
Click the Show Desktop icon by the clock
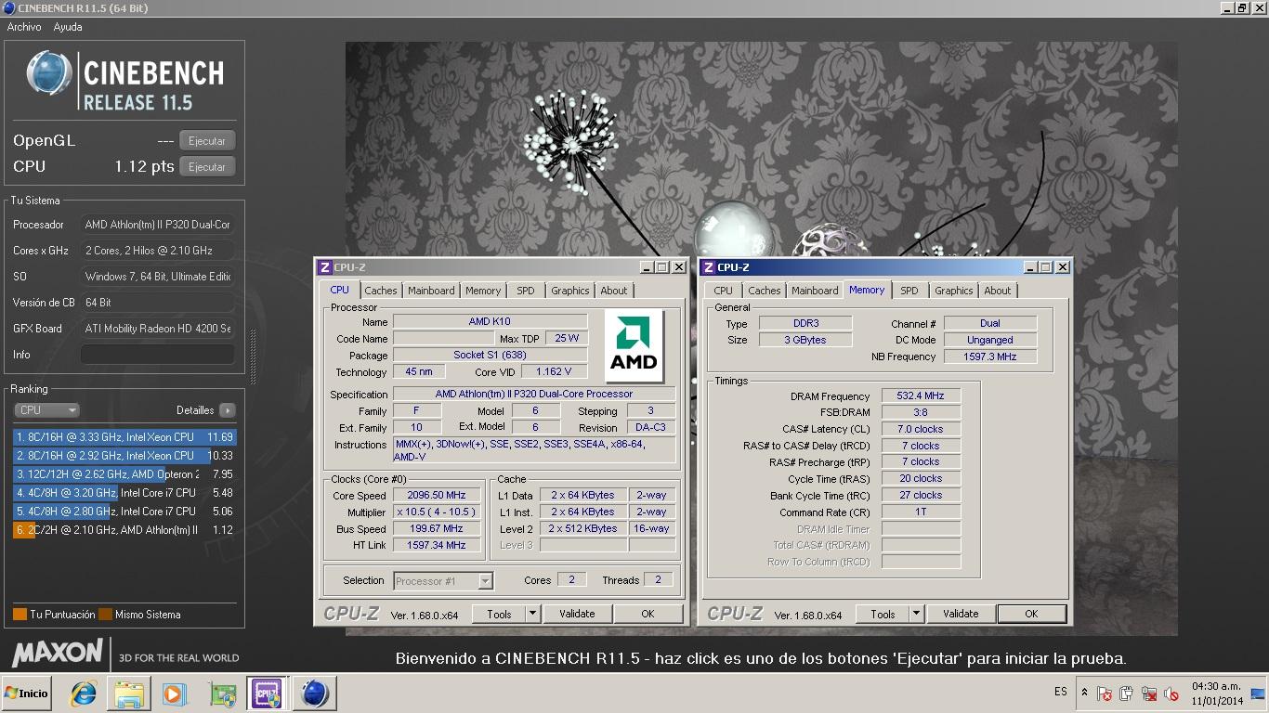tap(1257, 694)
